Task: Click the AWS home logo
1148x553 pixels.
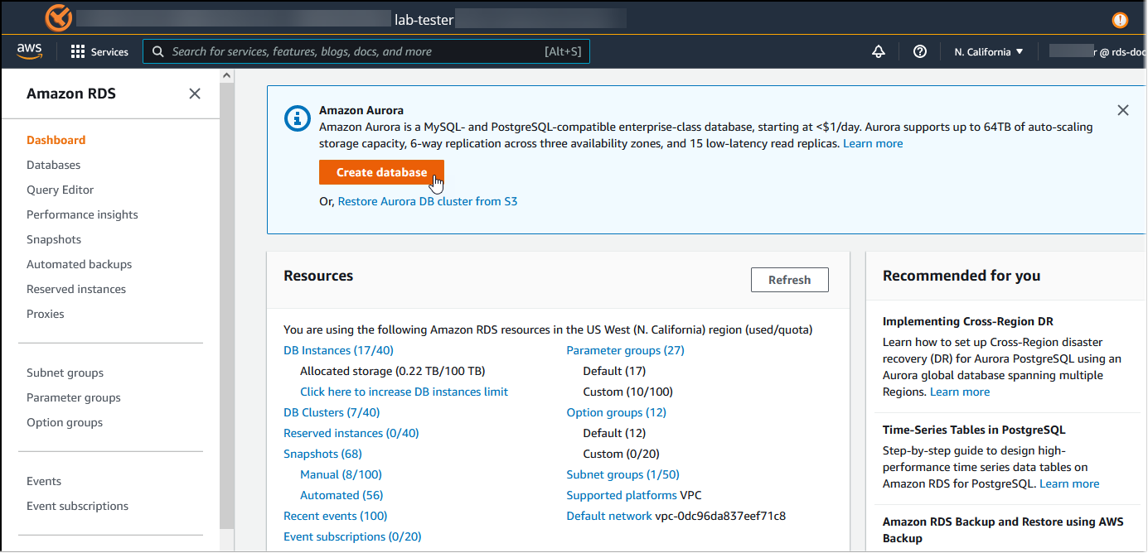Action: pos(30,51)
